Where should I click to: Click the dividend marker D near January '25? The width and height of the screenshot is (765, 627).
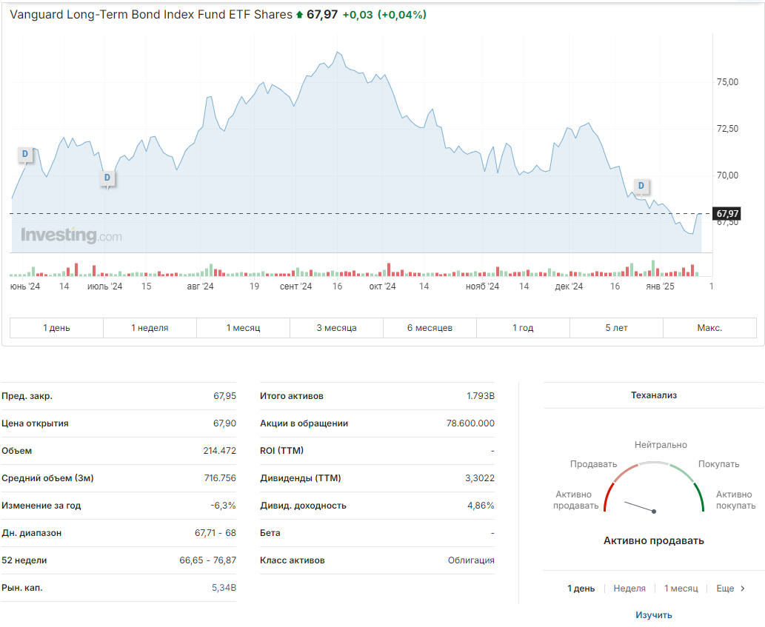click(x=641, y=186)
